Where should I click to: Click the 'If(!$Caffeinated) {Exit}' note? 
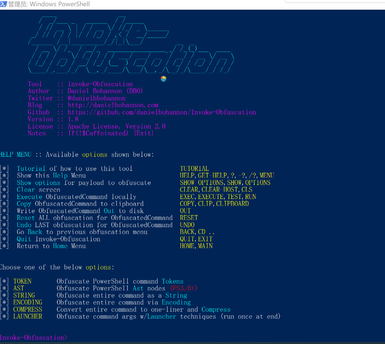110,133
